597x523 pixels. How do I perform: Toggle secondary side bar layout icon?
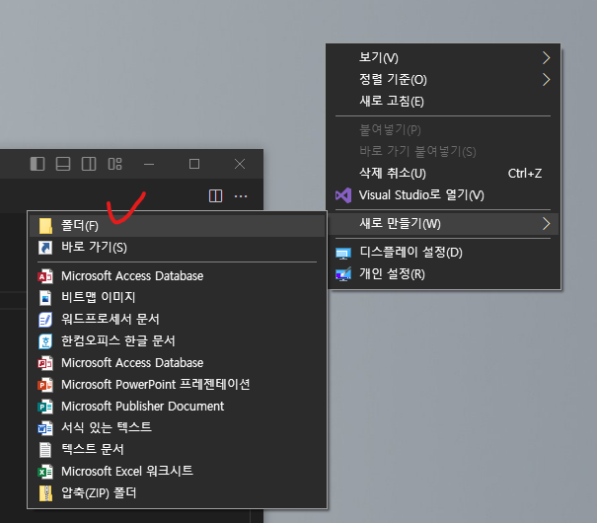pos(89,164)
